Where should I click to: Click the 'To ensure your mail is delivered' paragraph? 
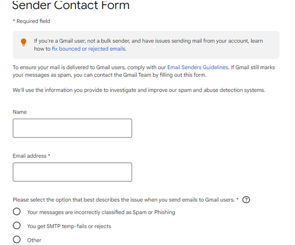click(144, 71)
